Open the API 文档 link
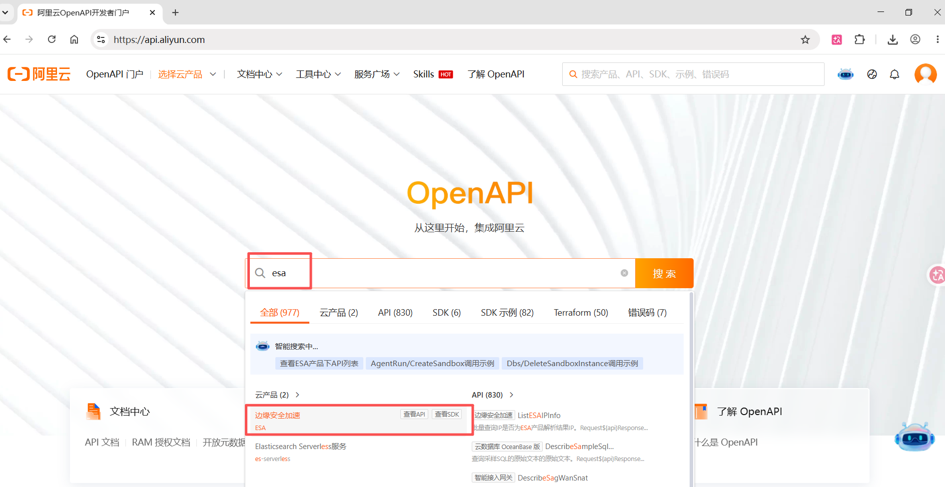The width and height of the screenshot is (945, 487). (102, 442)
